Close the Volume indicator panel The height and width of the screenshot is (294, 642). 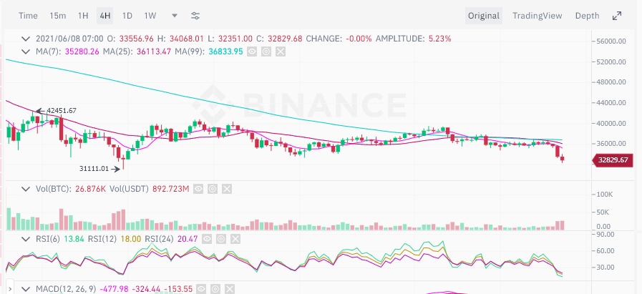(227, 189)
